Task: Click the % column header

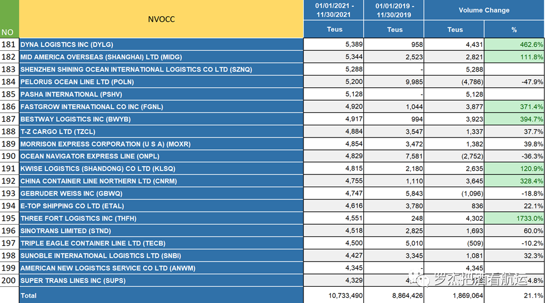Action: click(x=514, y=30)
